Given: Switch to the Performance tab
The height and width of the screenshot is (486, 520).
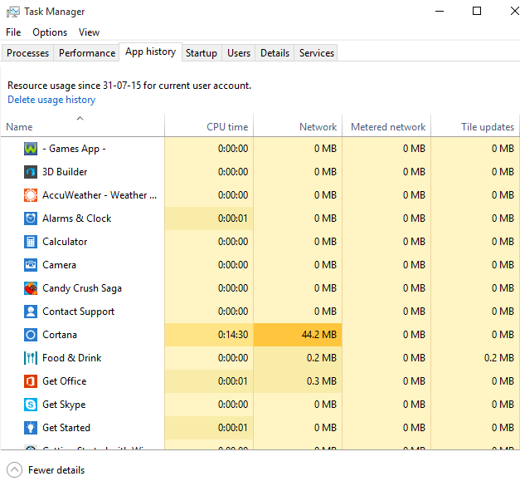Looking at the screenshot, I should [87, 53].
